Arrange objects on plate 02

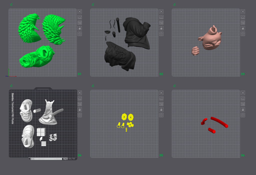(x=161, y=23)
